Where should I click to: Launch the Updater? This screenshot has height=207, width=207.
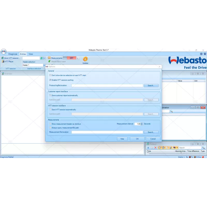tap(85, 60)
